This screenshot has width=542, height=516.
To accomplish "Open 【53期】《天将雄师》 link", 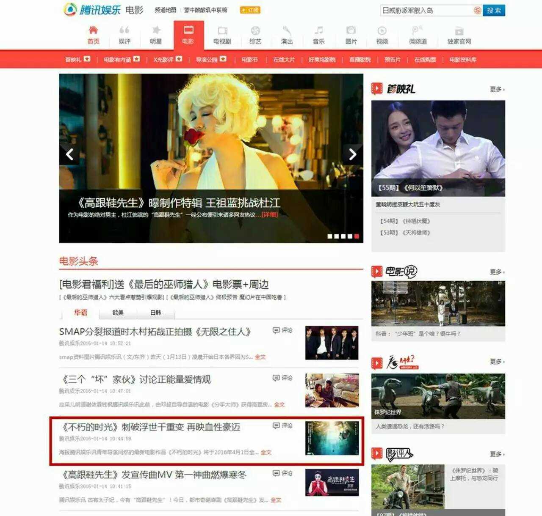I will point(405,233).
